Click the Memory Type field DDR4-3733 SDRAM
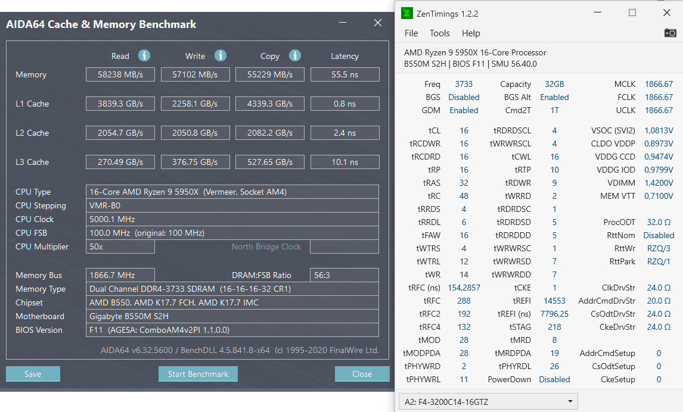 point(232,289)
